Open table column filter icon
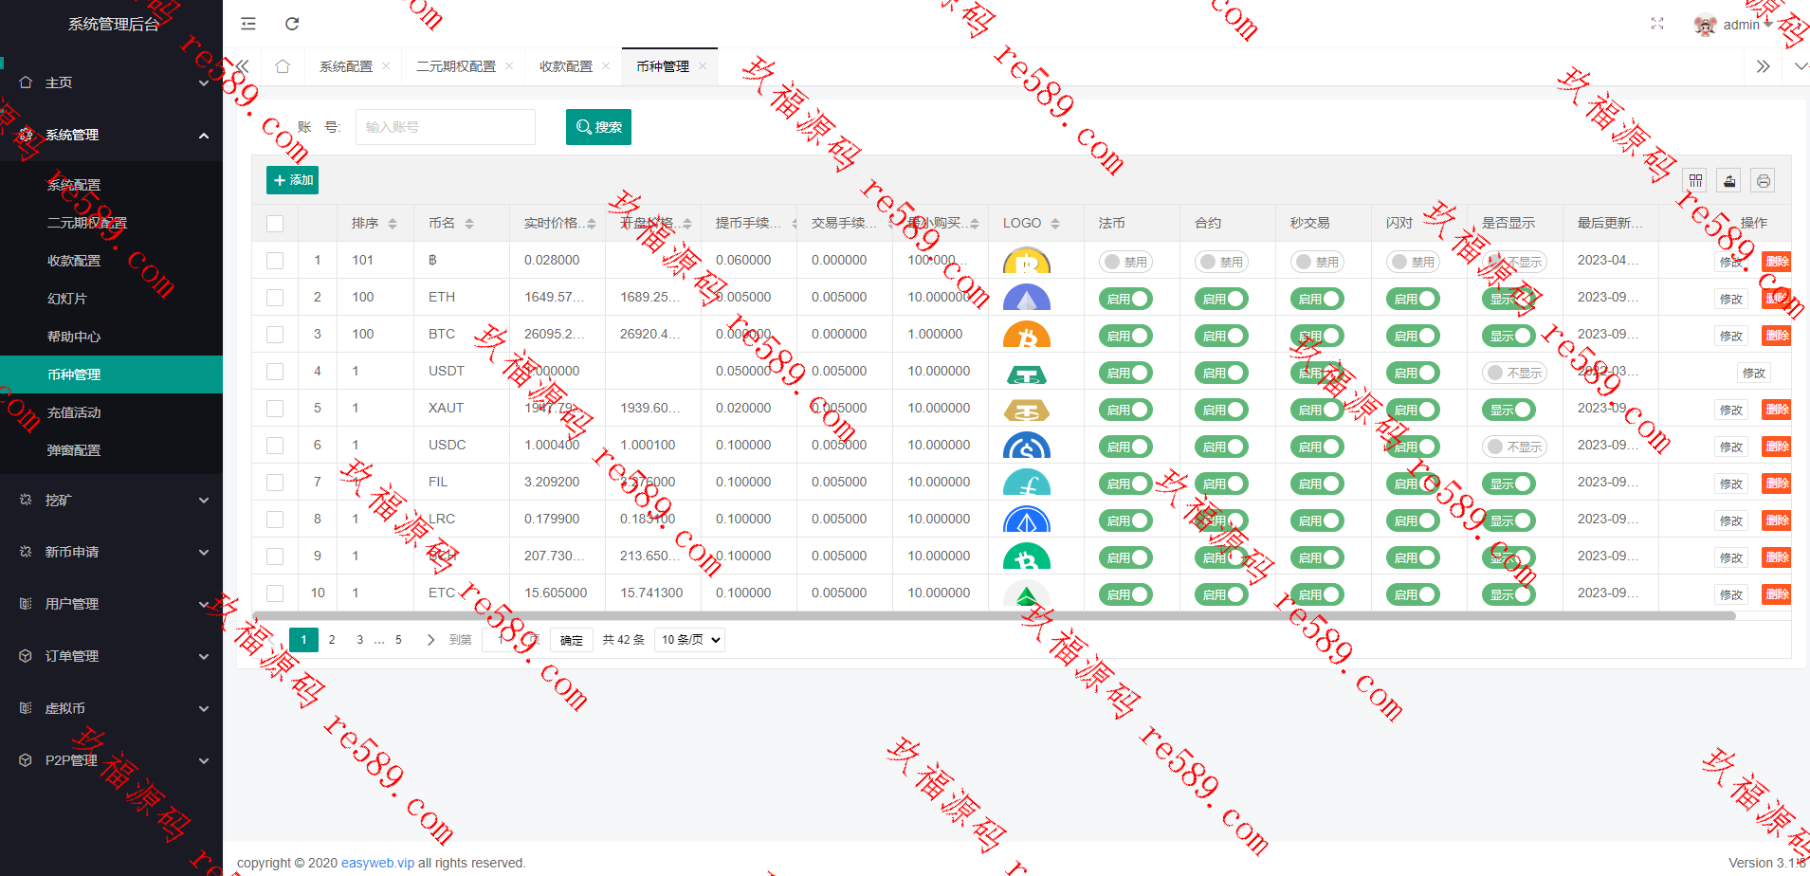 [1696, 181]
